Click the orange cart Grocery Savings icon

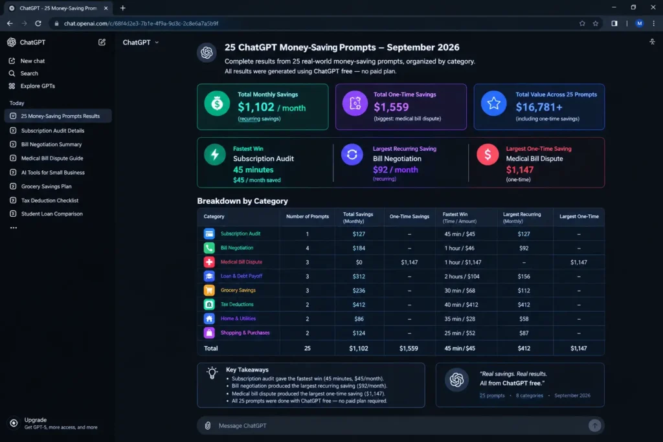[209, 291]
